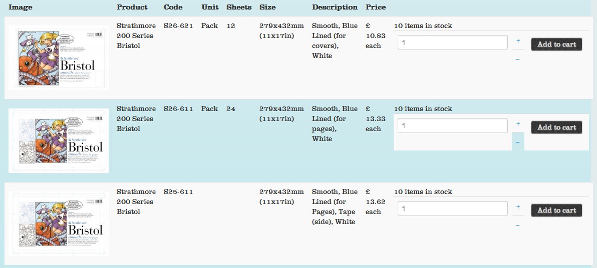
Task: Focus the quantity field for S26-611
Action: 453,125
